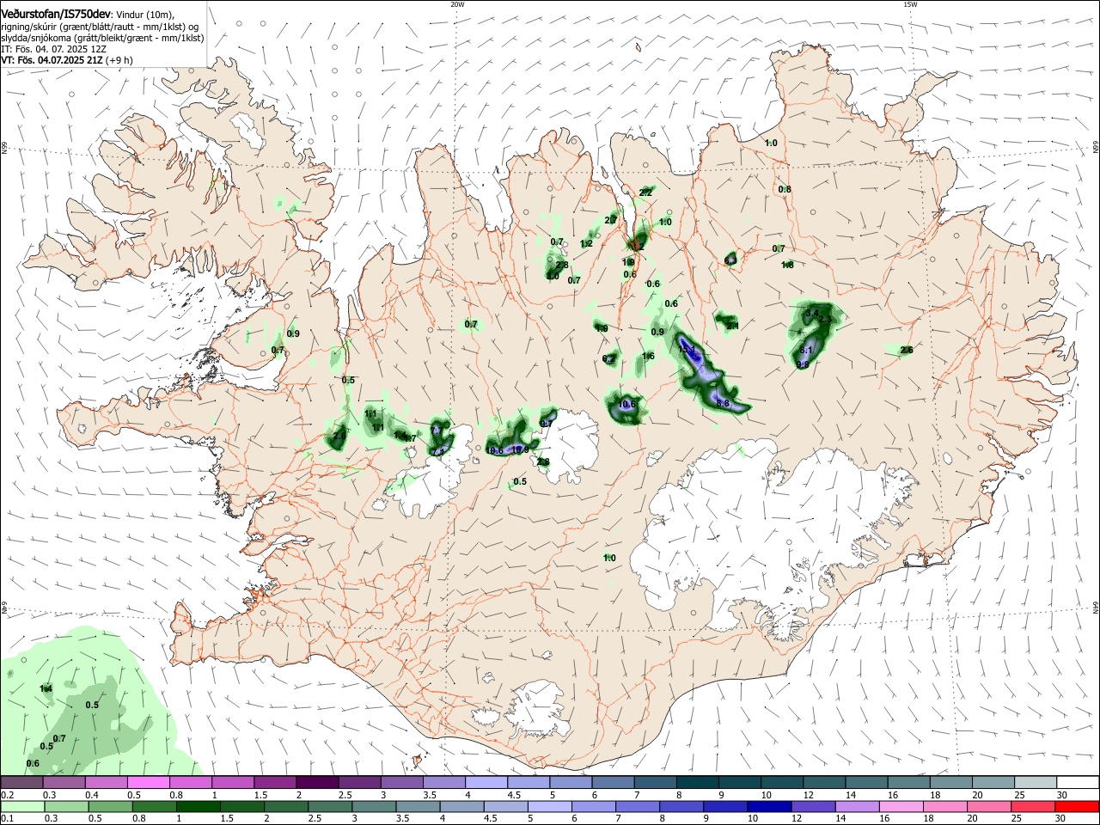Click the '8.1' precipitation value on the map
This screenshot has height=825, width=1100.
point(806,351)
